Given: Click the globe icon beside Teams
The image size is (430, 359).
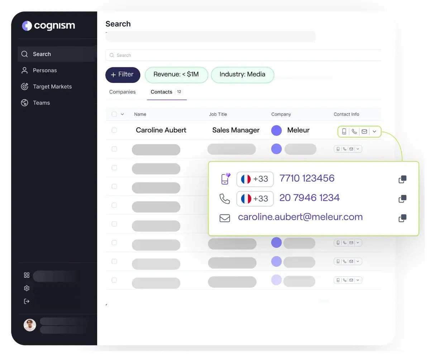Looking at the screenshot, I should click(24, 103).
